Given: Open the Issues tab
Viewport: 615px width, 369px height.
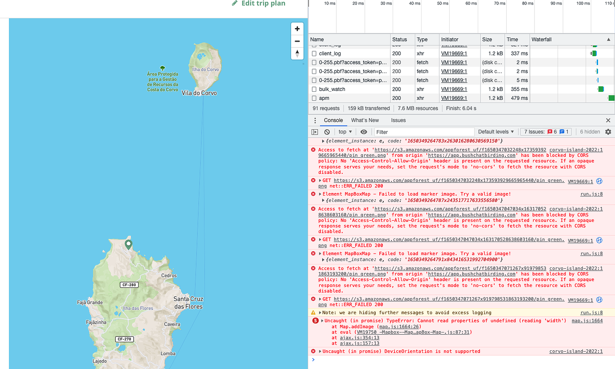Looking at the screenshot, I should point(398,120).
